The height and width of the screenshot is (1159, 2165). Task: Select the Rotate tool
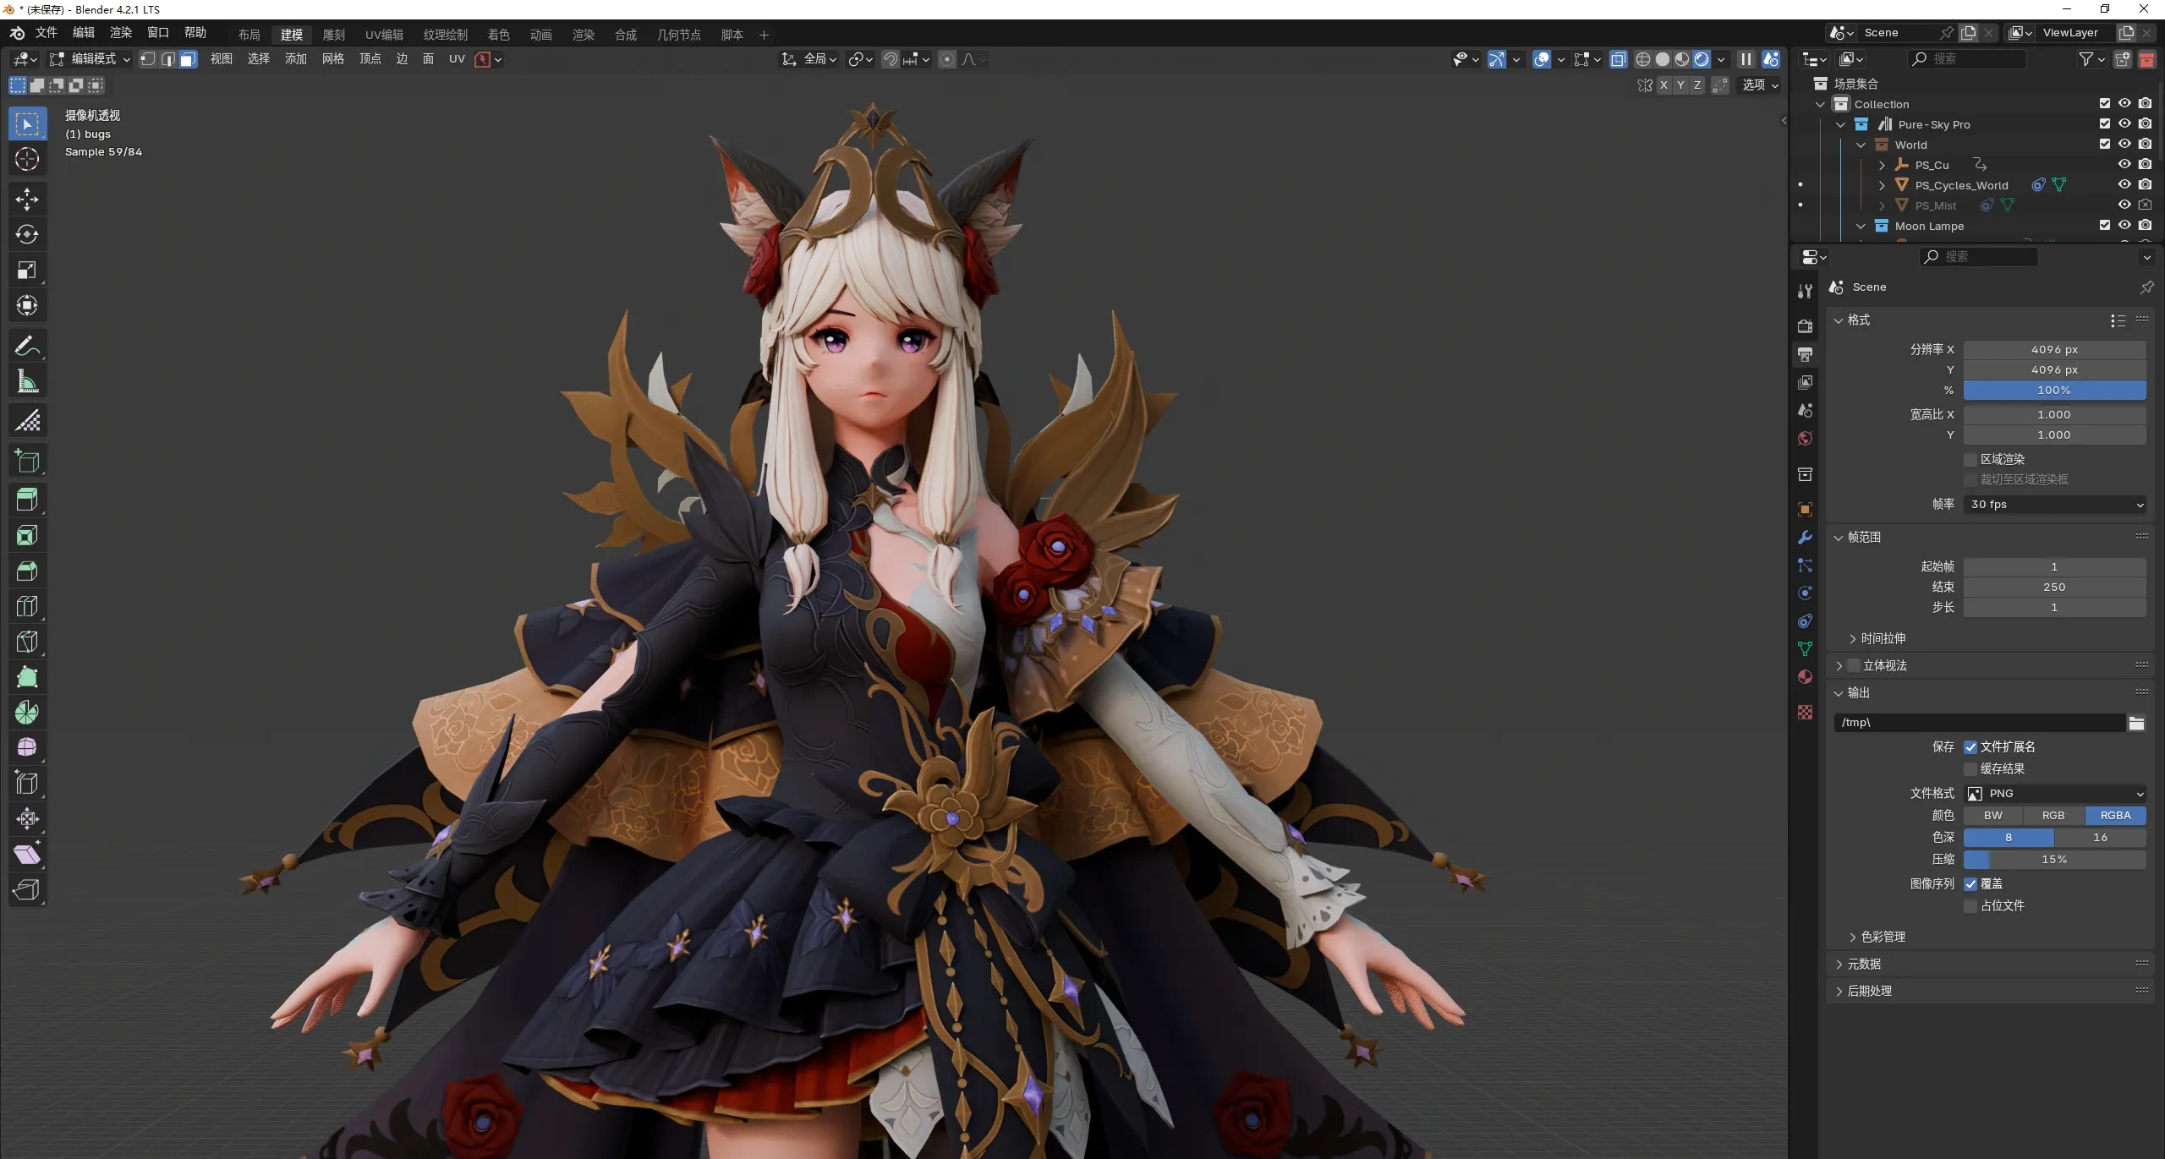click(x=27, y=235)
